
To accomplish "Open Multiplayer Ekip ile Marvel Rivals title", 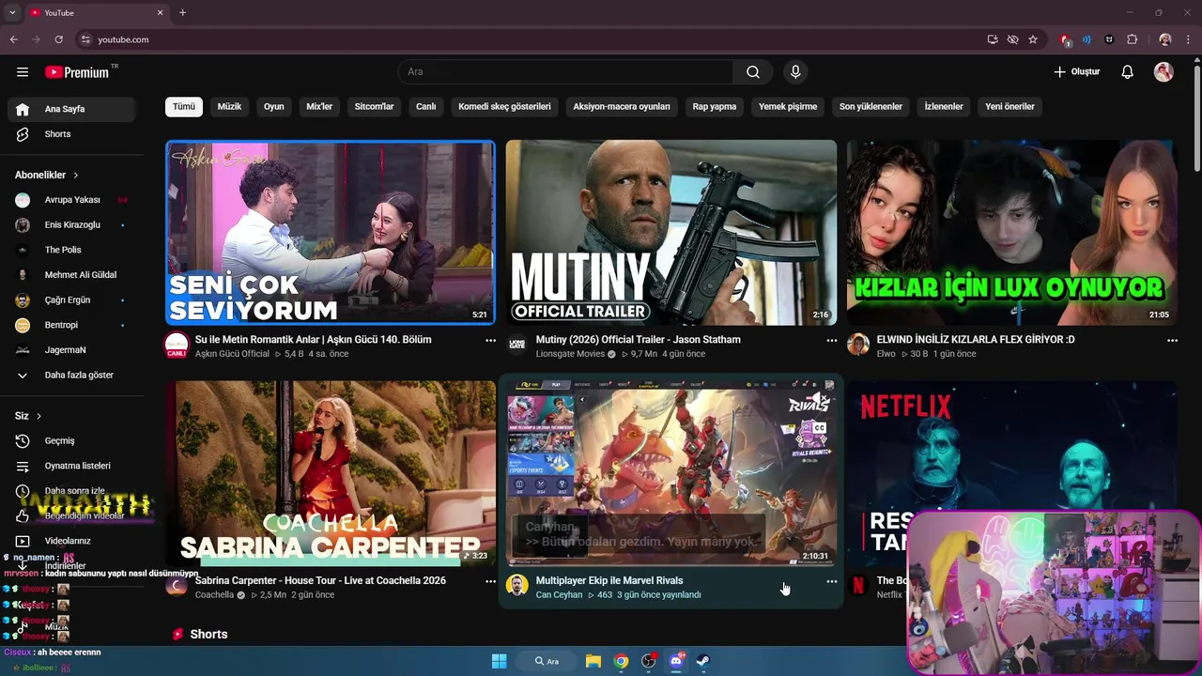I will [x=609, y=581].
